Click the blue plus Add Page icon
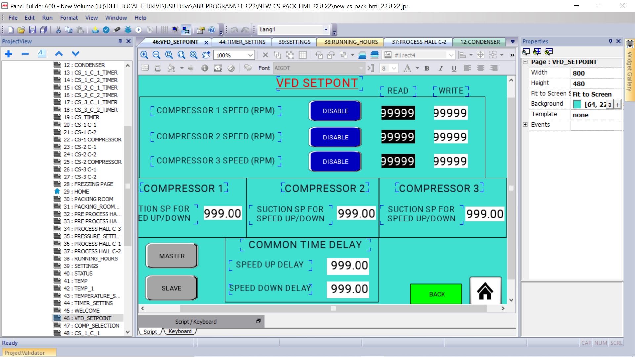The image size is (635, 357). point(9,54)
